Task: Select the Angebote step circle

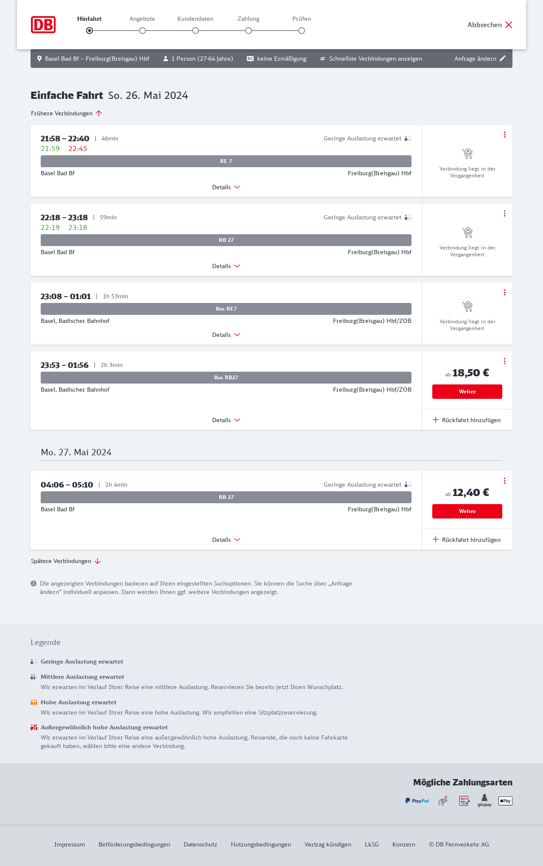Action: tap(143, 31)
